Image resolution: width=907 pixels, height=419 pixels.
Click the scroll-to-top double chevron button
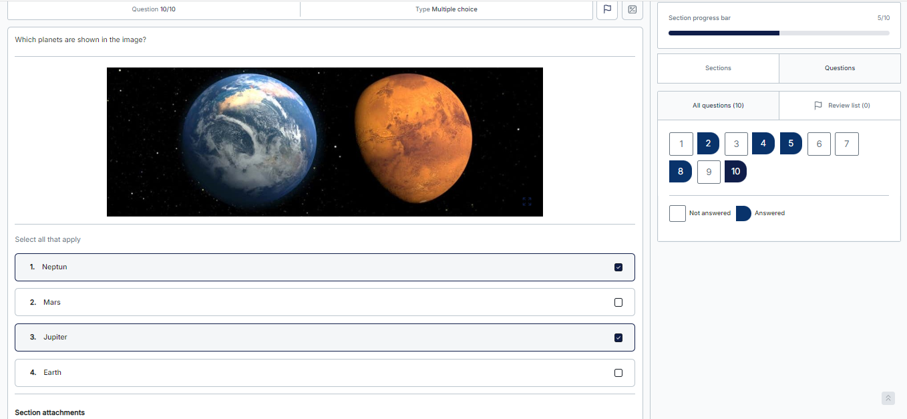tap(888, 398)
